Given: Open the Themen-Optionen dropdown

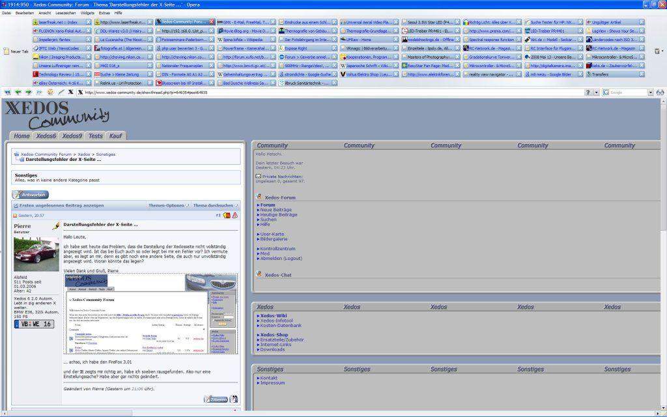Looking at the screenshot, I should click(168, 205).
